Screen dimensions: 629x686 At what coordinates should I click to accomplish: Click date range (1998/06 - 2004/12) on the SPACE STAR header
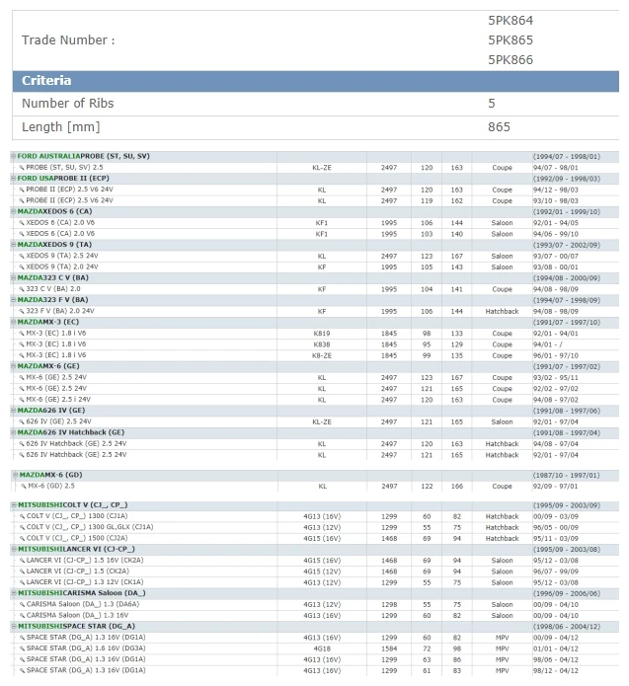click(x=567, y=627)
